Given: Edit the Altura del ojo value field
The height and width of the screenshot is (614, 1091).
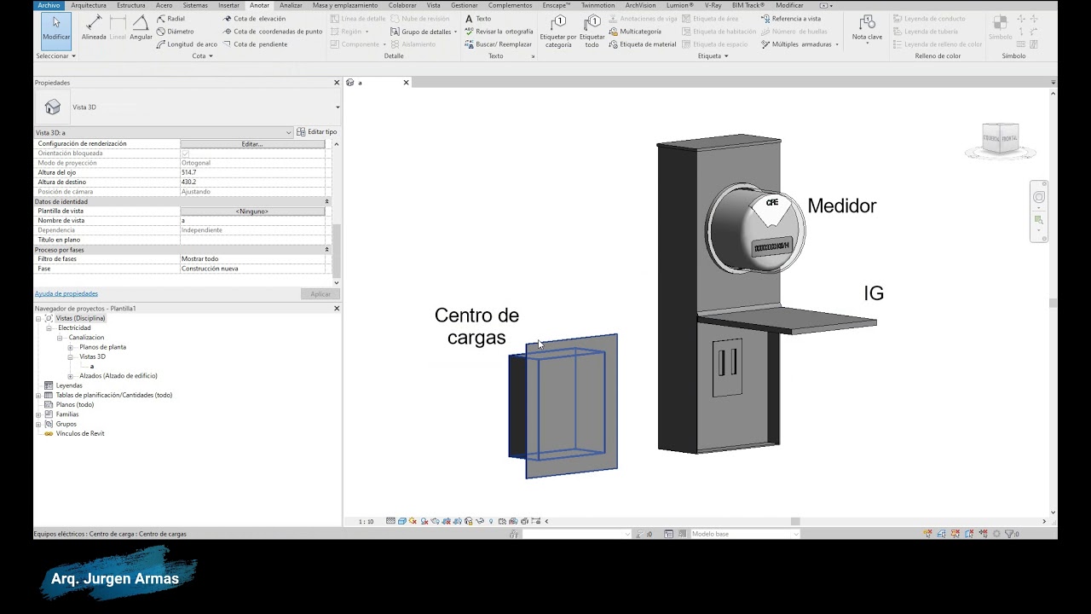Looking at the screenshot, I should (x=252, y=172).
